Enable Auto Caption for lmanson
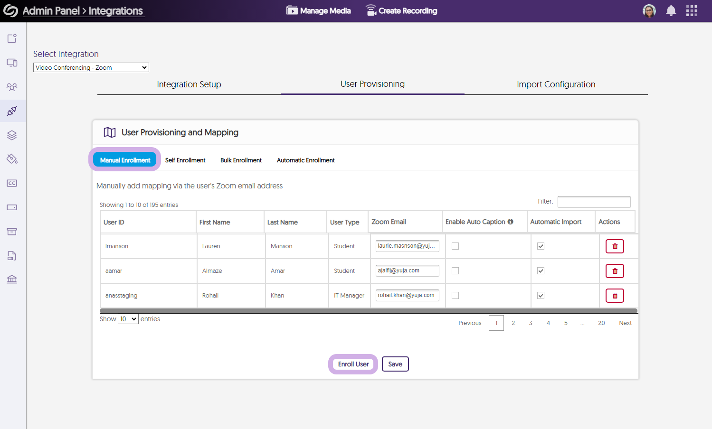Screen dimensions: 712x429 coord(455,246)
